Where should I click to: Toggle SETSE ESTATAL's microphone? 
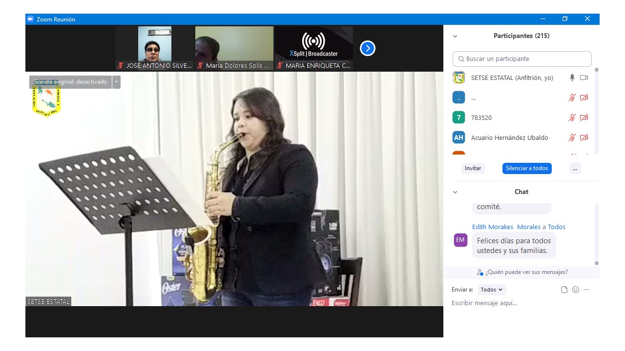572,78
